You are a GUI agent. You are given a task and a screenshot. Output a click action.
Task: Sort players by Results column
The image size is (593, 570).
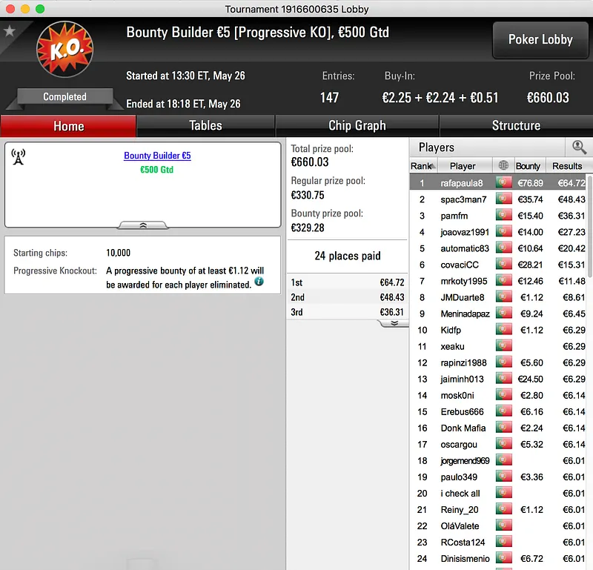567,166
